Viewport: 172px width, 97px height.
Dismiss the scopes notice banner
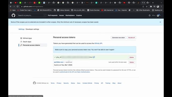(x=160, y=22)
